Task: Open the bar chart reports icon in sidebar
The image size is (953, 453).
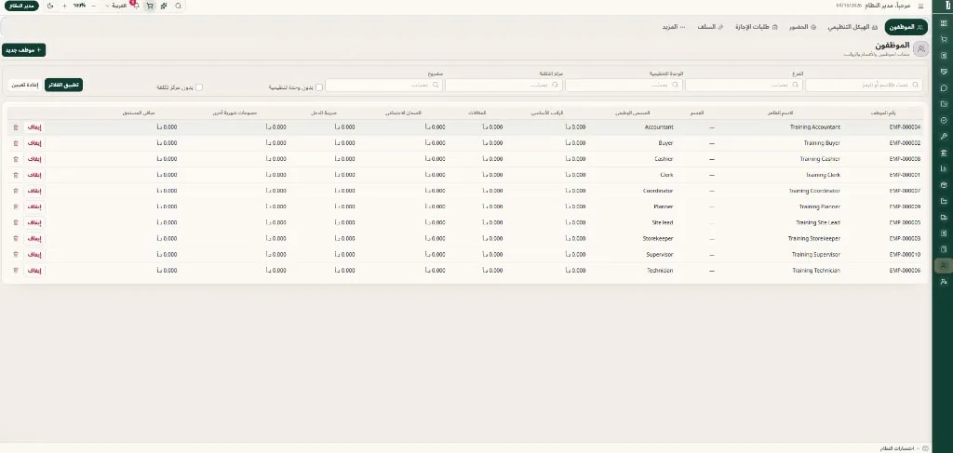Action: (944, 168)
